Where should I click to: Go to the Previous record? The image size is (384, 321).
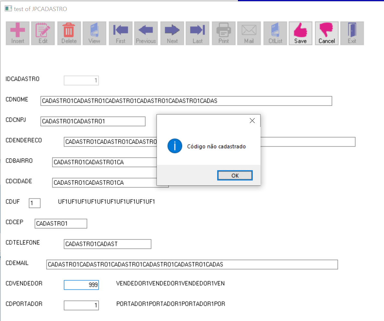[146, 33]
